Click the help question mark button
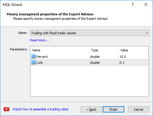 point(133,4)
